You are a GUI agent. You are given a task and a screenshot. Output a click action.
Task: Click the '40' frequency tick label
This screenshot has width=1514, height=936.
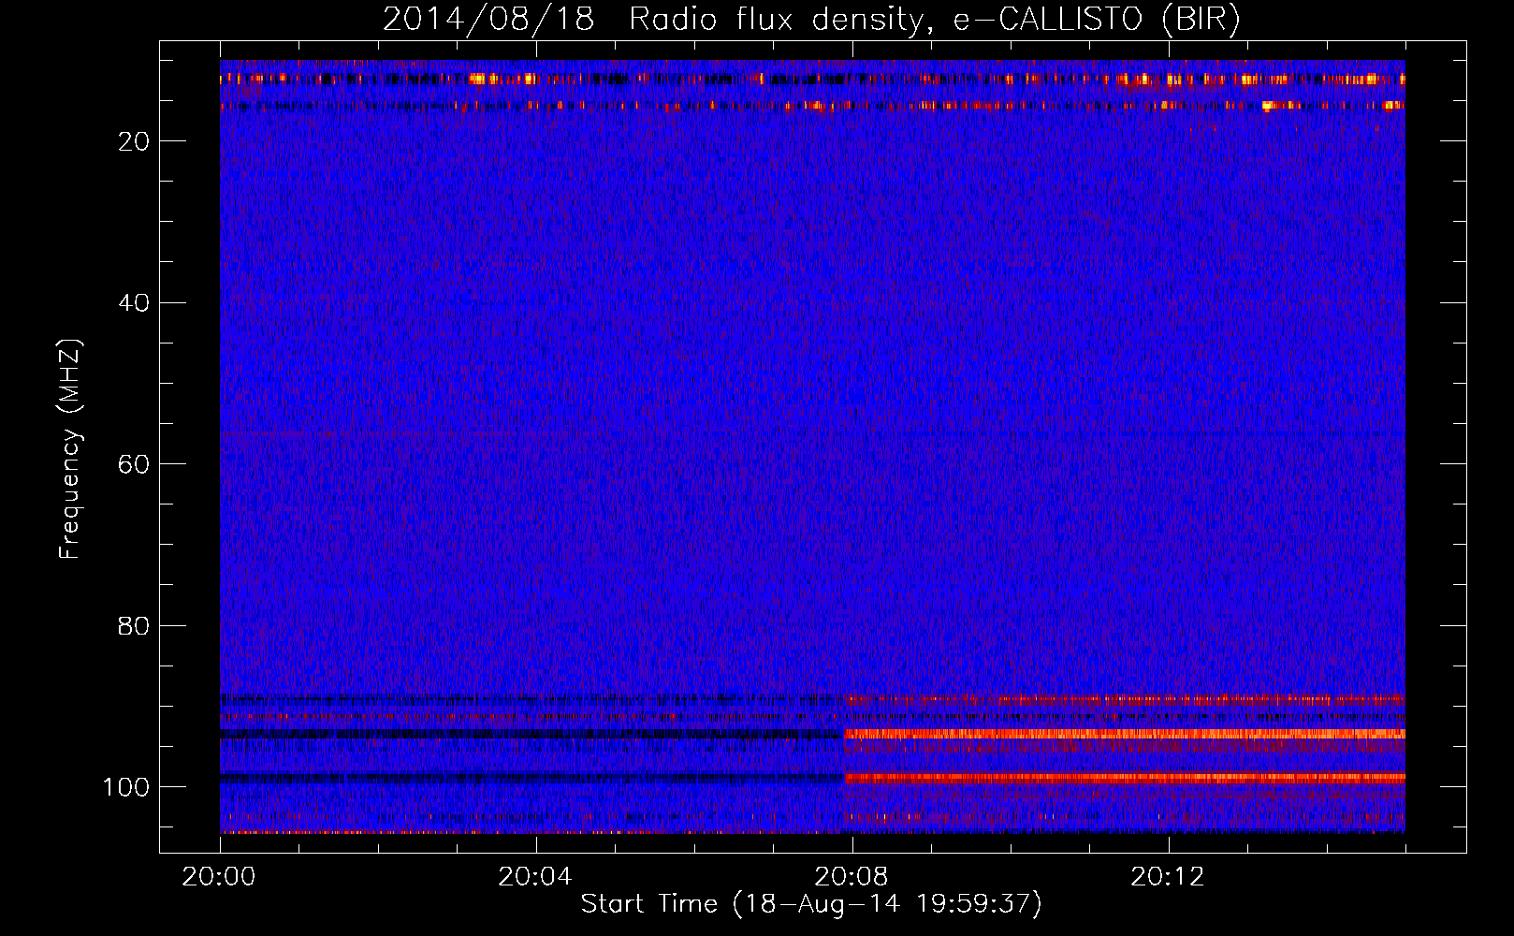135,303
